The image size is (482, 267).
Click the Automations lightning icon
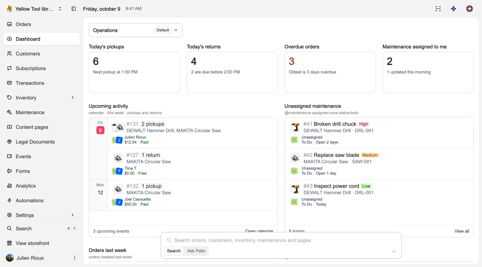click(10, 200)
